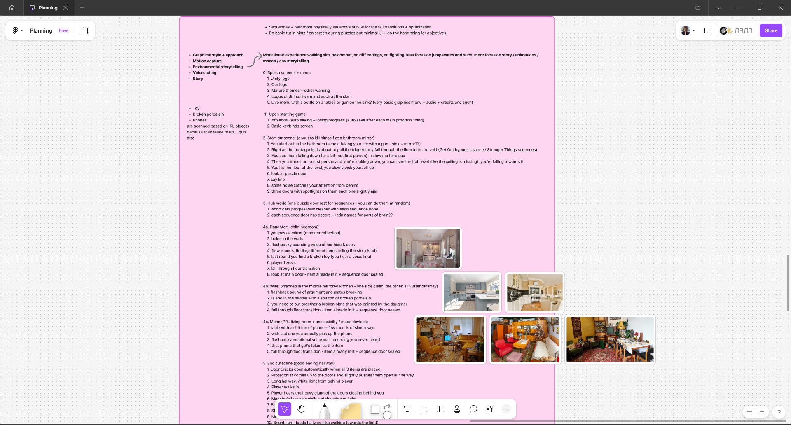The height and width of the screenshot is (425, 791).
Task: Select the yellow sticky note tool
Action: 351,411
